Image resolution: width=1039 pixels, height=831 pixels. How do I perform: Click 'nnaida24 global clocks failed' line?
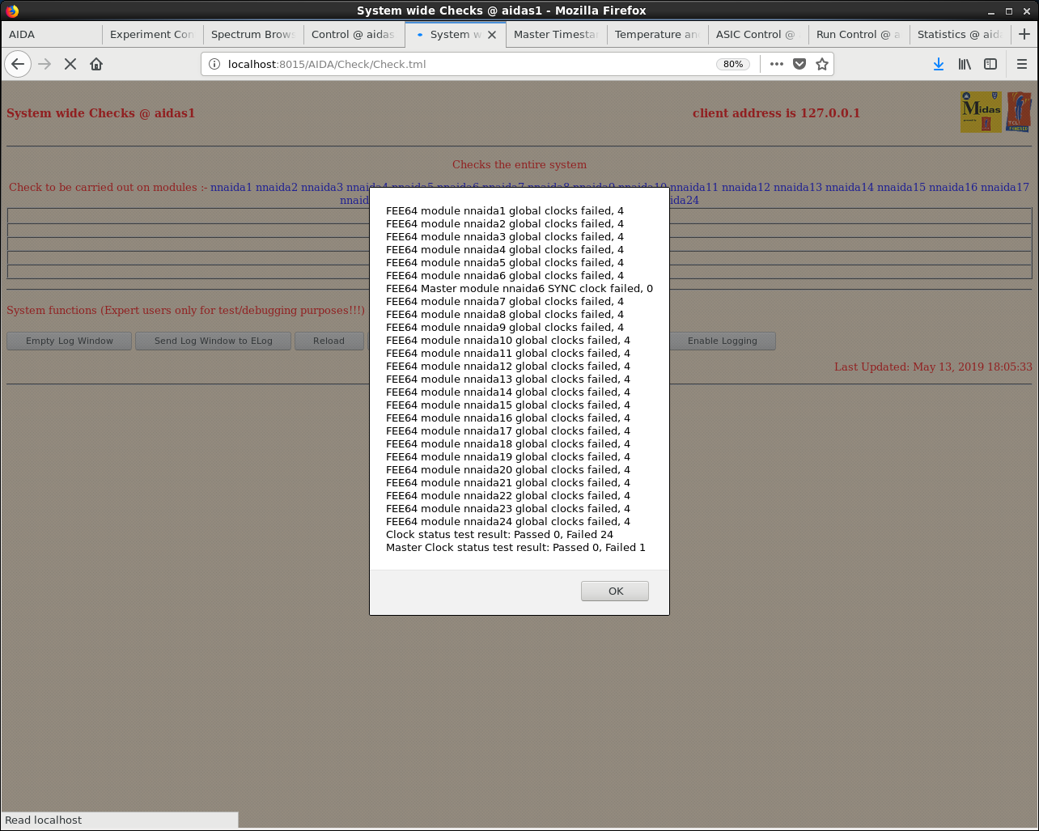point(508,521)
